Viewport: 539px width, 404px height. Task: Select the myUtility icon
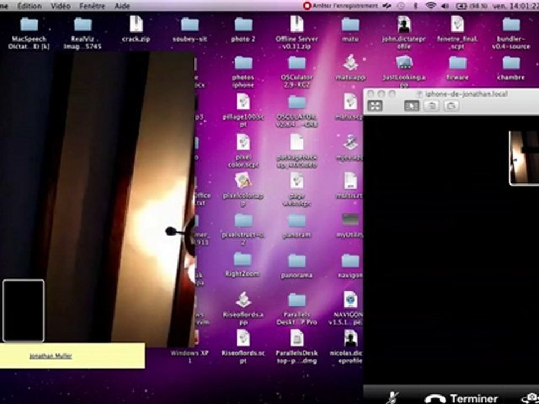point(349,226)
